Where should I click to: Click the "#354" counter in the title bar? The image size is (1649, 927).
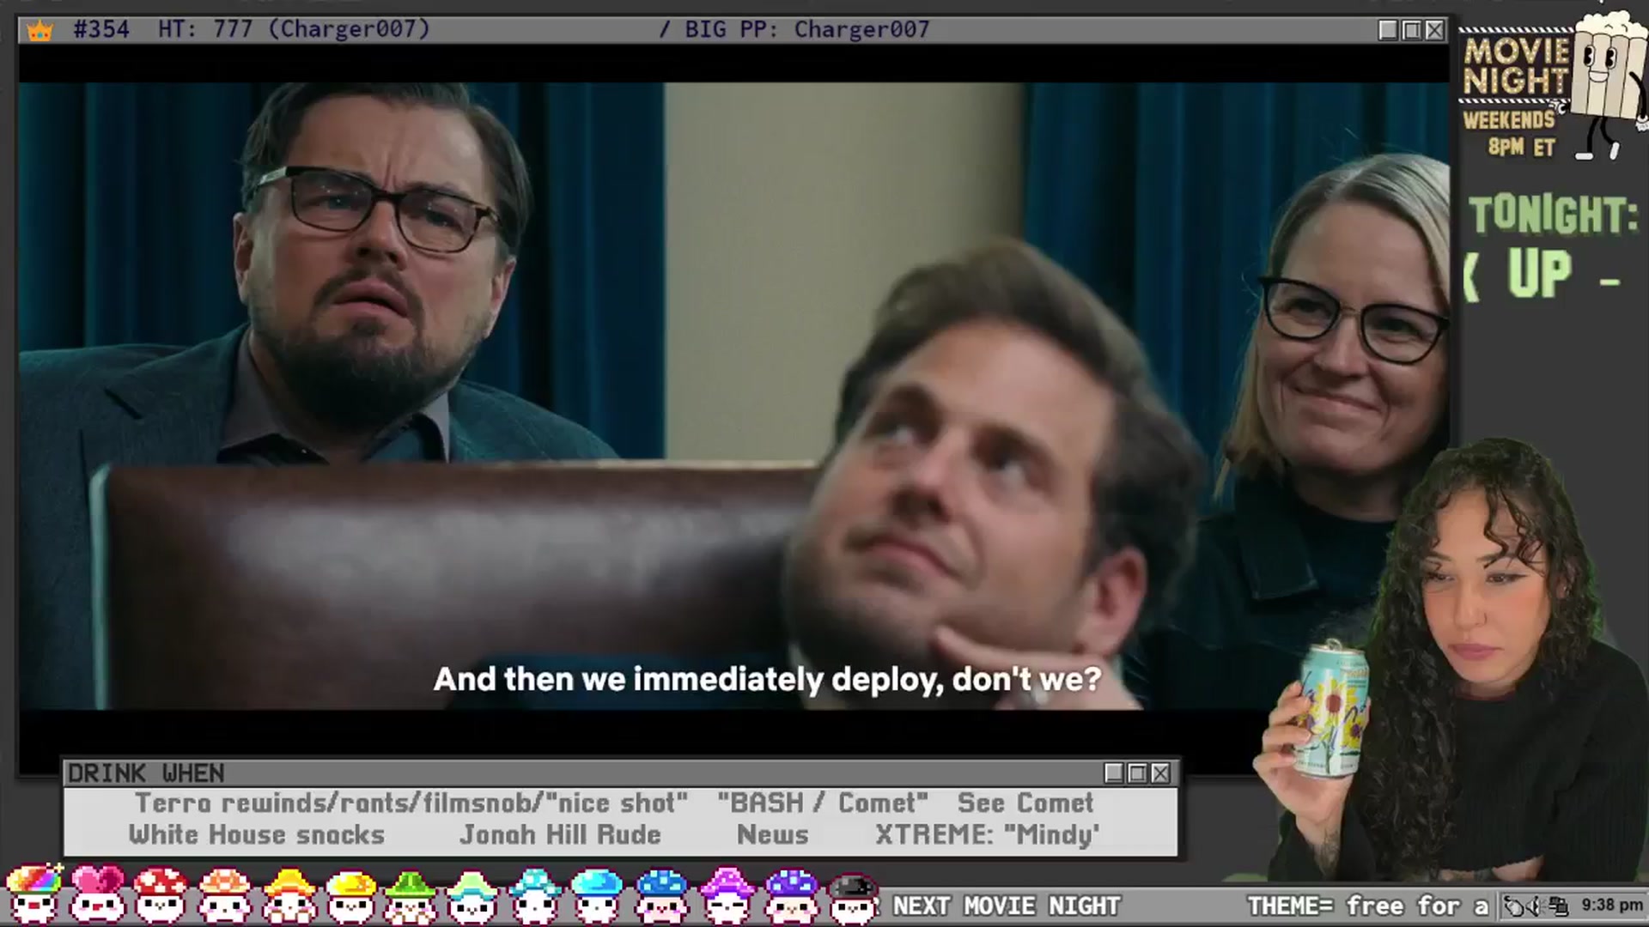101,29
